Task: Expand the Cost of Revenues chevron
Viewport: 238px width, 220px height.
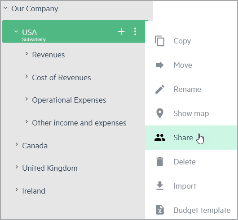Action: point(26,76)
